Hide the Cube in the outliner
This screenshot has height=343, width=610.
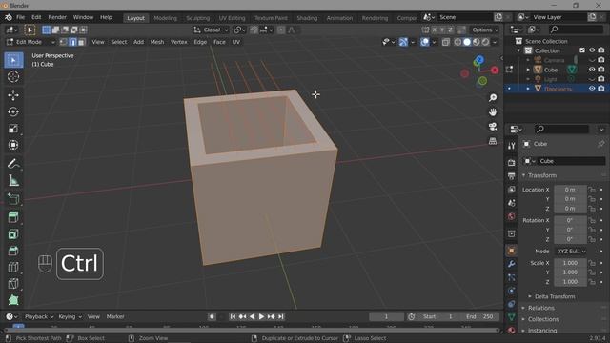pyautogui.click(x=592, y=70)
